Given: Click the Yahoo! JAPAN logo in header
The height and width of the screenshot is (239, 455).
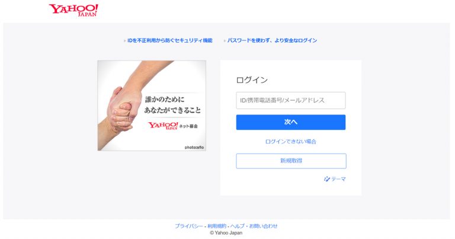Looking at the screenshot, I should tap(73, 10).
